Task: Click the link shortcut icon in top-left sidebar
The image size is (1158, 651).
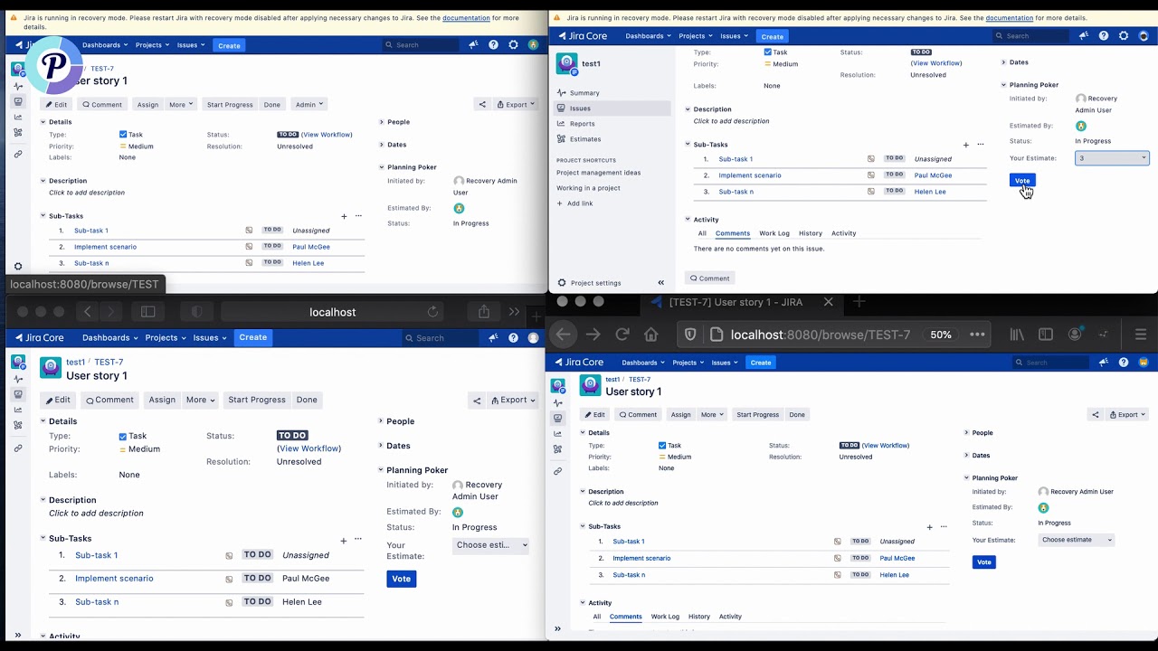Action: (x=18, y=155)
